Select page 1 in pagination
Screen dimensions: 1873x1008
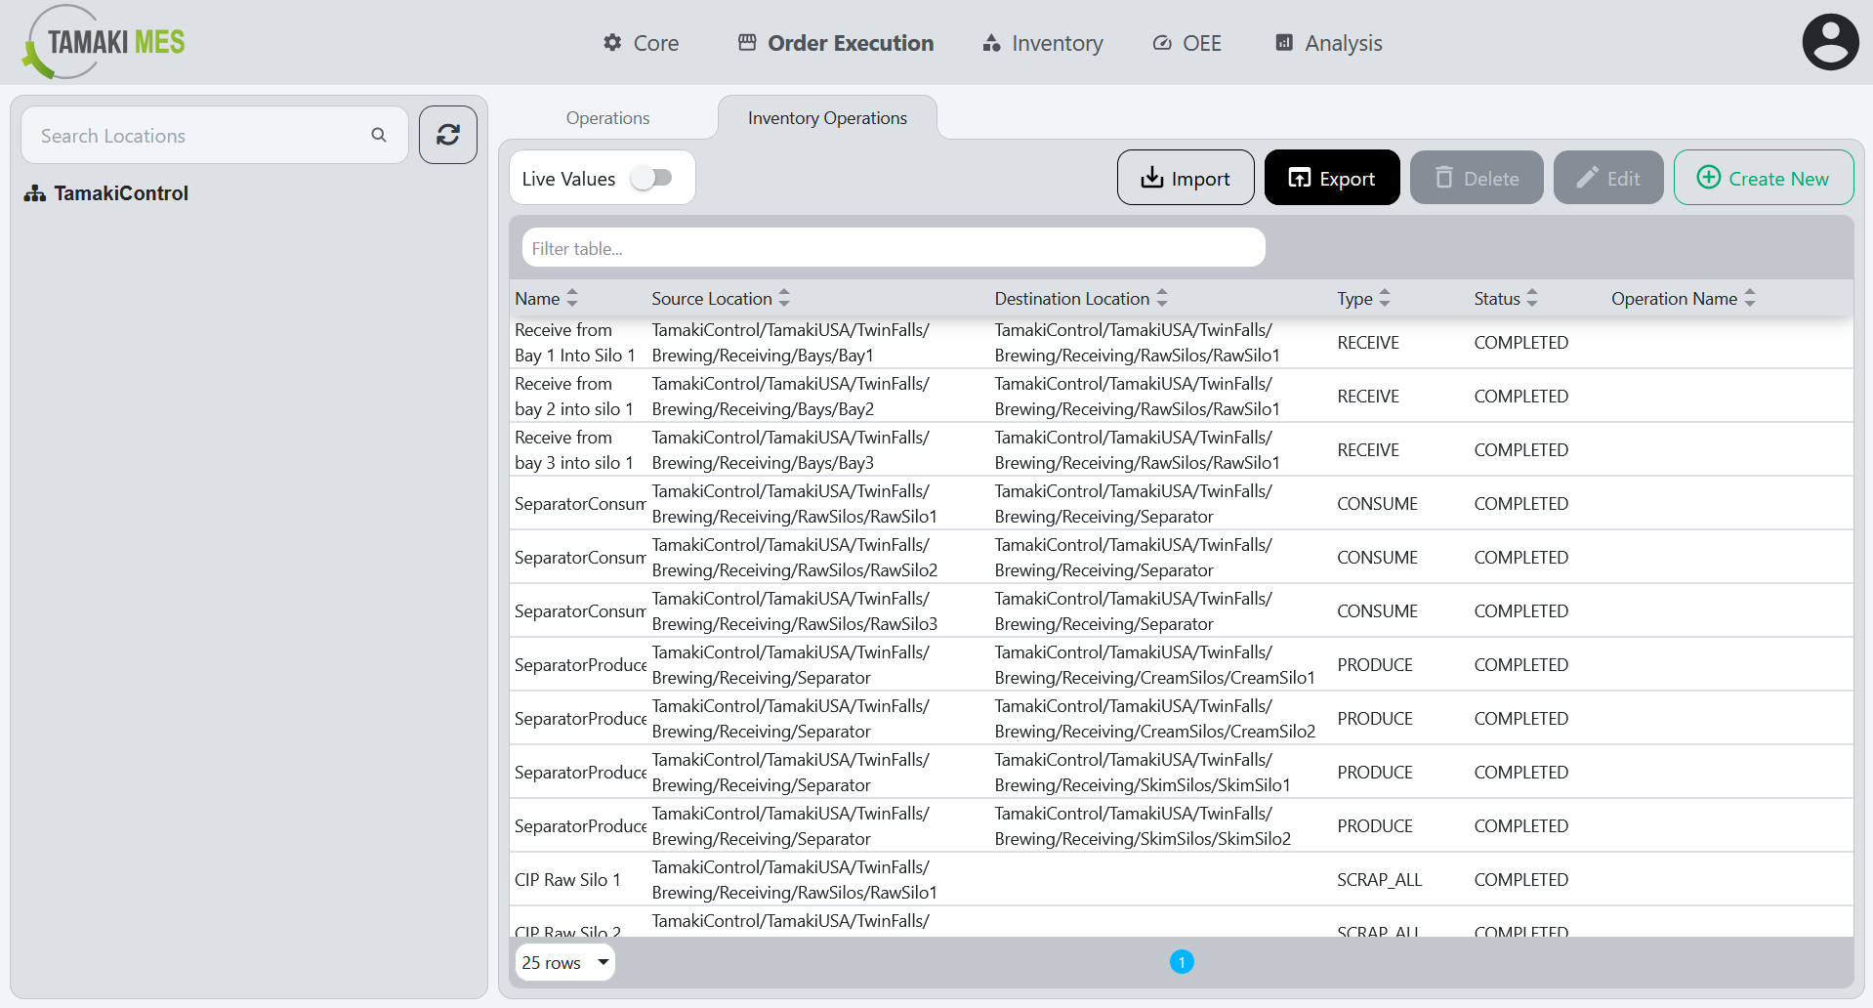point(1182,962)
